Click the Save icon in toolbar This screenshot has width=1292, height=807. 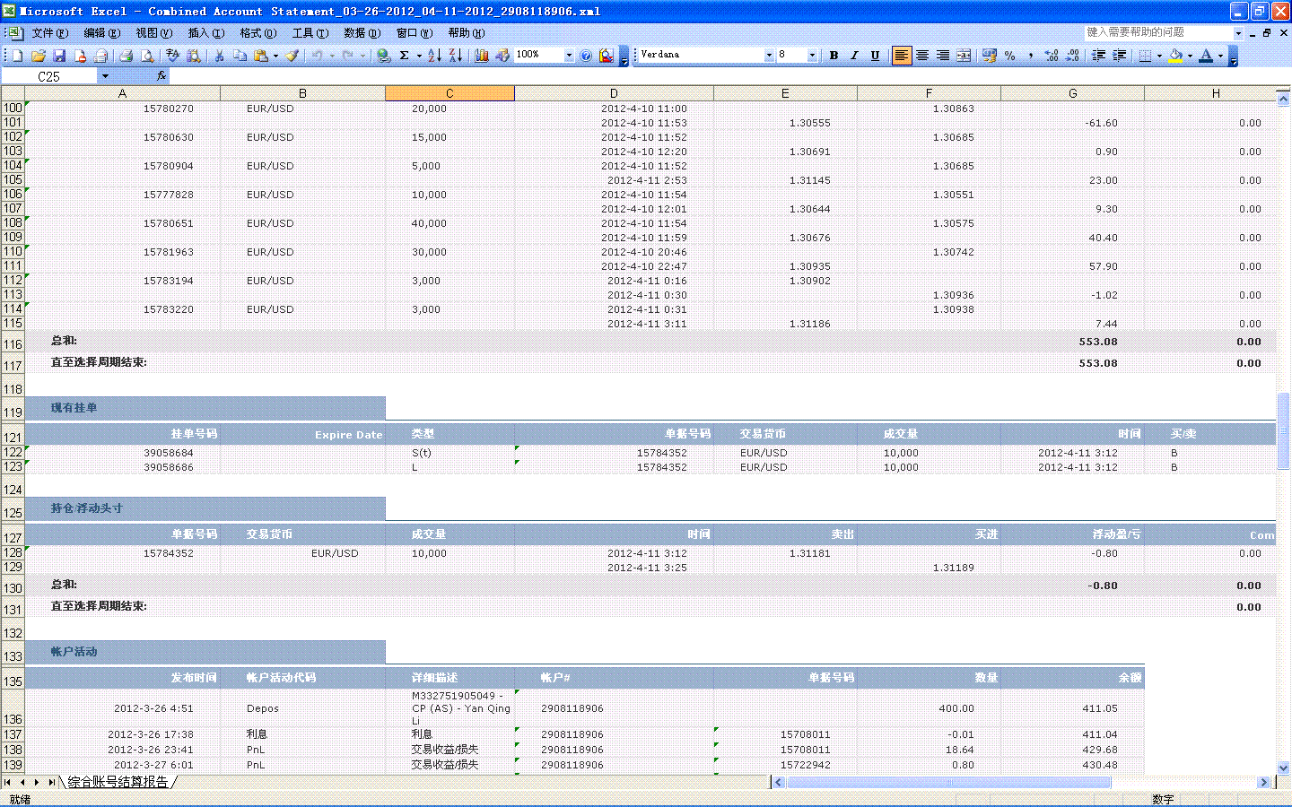59,56
